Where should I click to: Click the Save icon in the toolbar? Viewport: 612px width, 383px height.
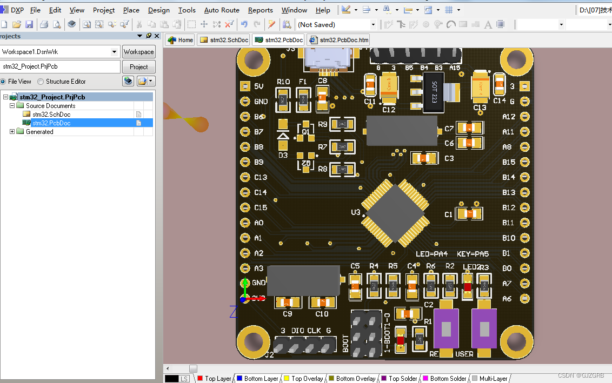pyautogui.click(x=29, y=24)
